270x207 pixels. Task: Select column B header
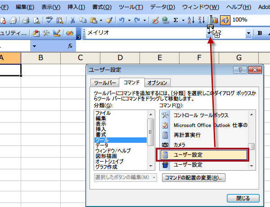[40, 58]
